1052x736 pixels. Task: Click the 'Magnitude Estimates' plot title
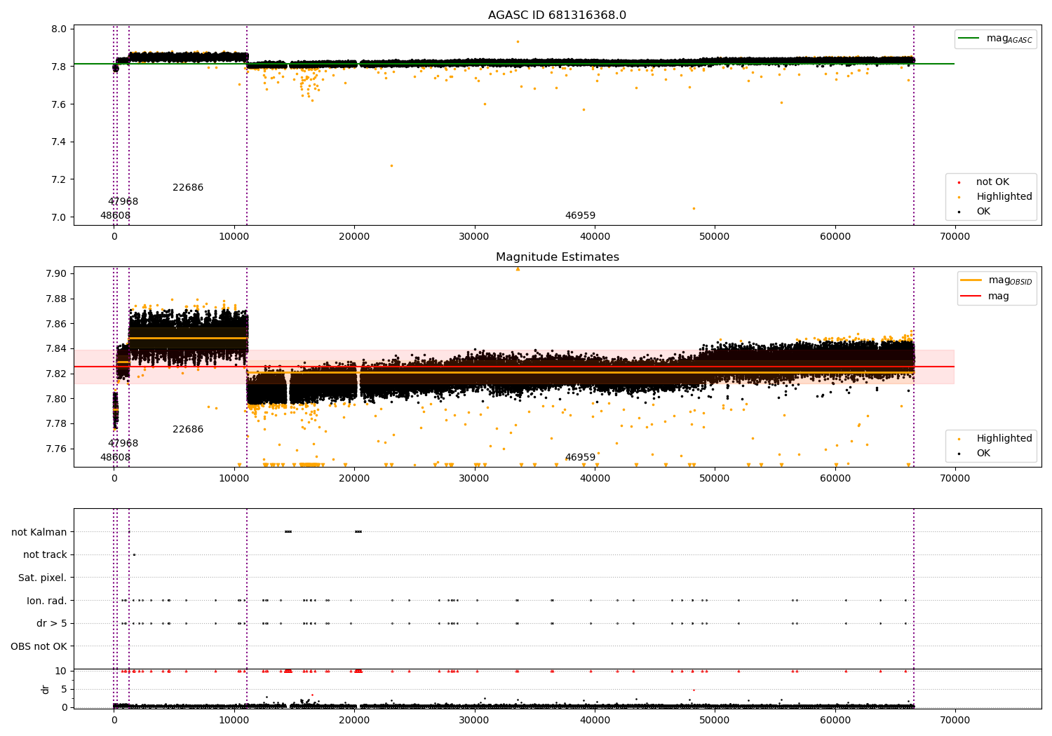[x=557, y=257]
